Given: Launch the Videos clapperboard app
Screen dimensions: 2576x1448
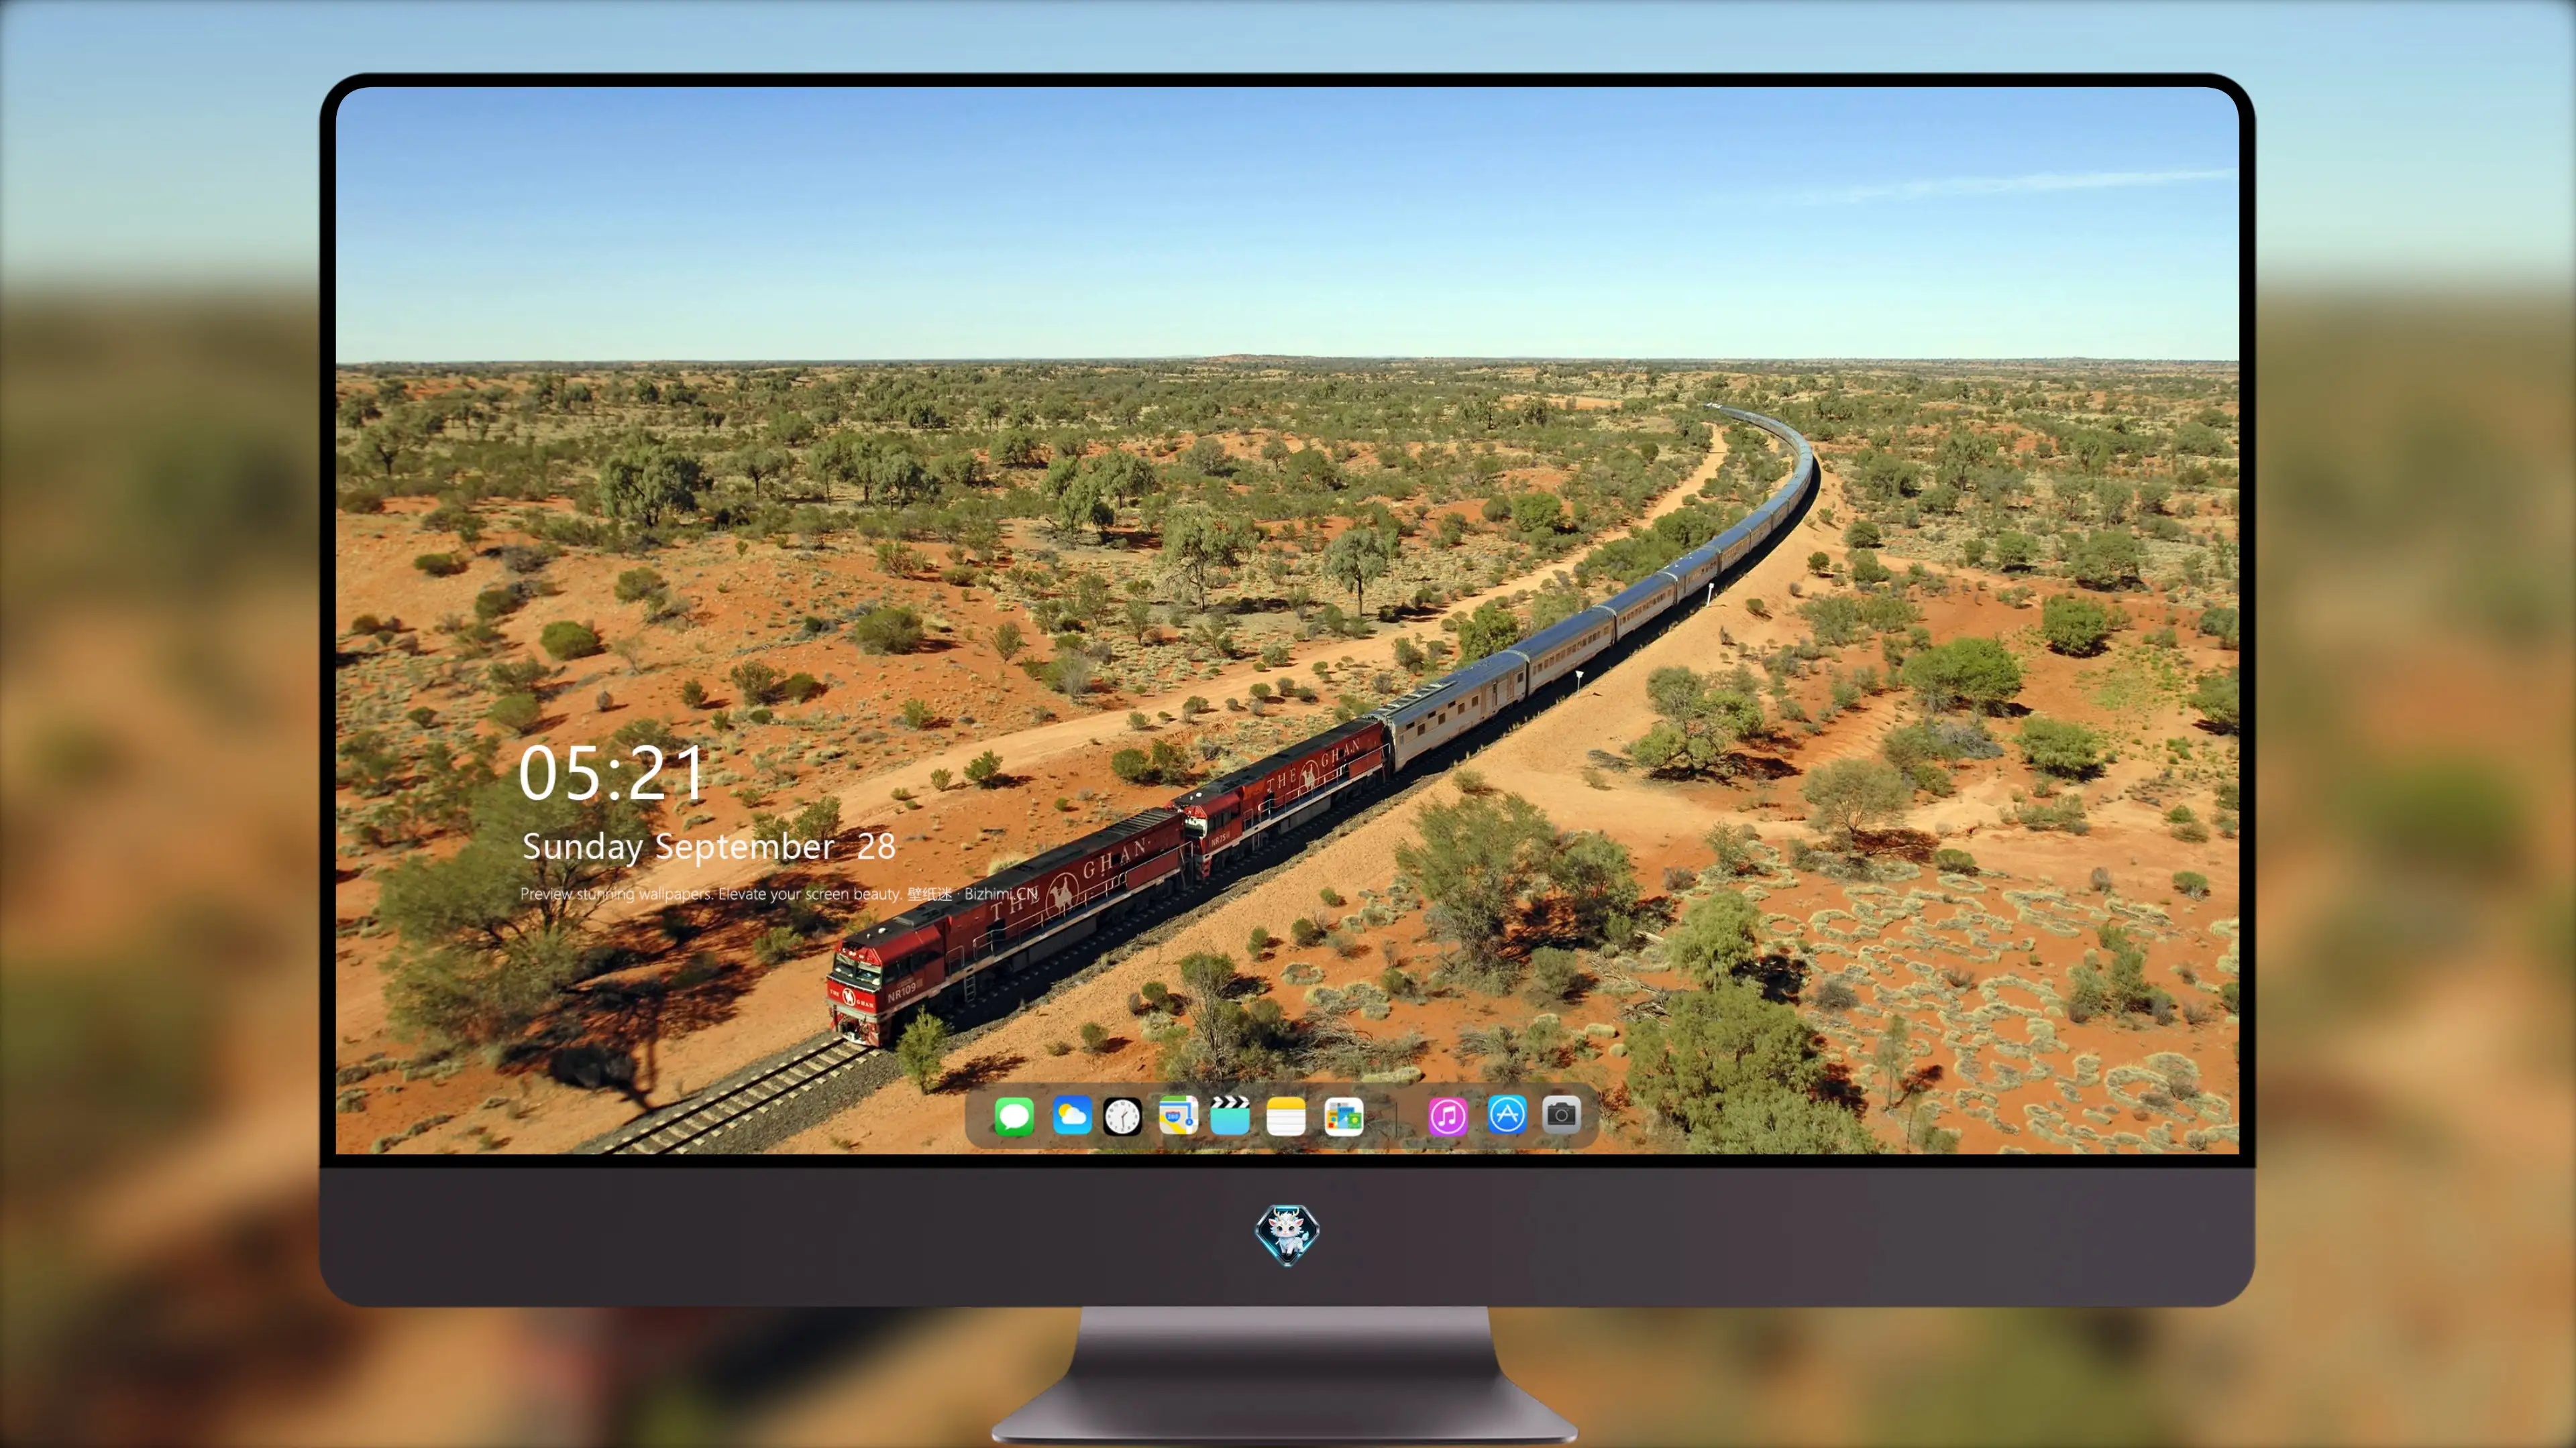Looking at the screenshot, I should click(1230, 1115).
